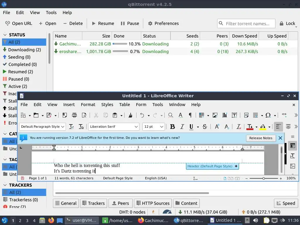Viewport: 300px width, 225px height.
Task: Toggle Align Left in Writer
Action: pos(278,127)
